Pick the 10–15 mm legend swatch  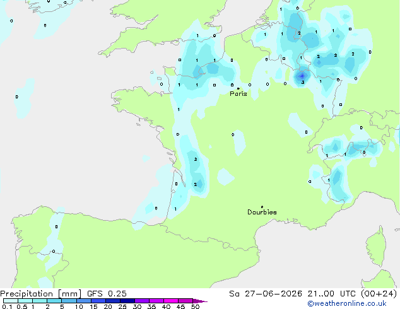[x=83, y=301]
